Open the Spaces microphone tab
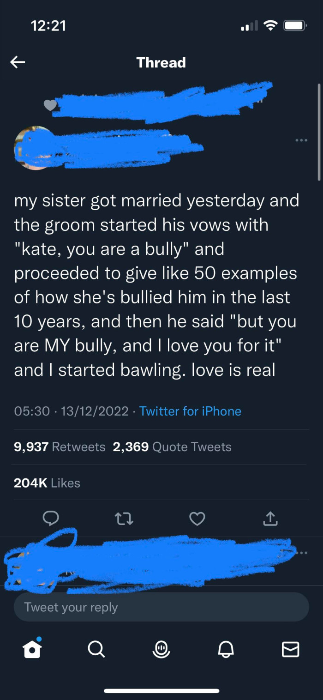This screenshot has height=700, width=323. point(161,650)
